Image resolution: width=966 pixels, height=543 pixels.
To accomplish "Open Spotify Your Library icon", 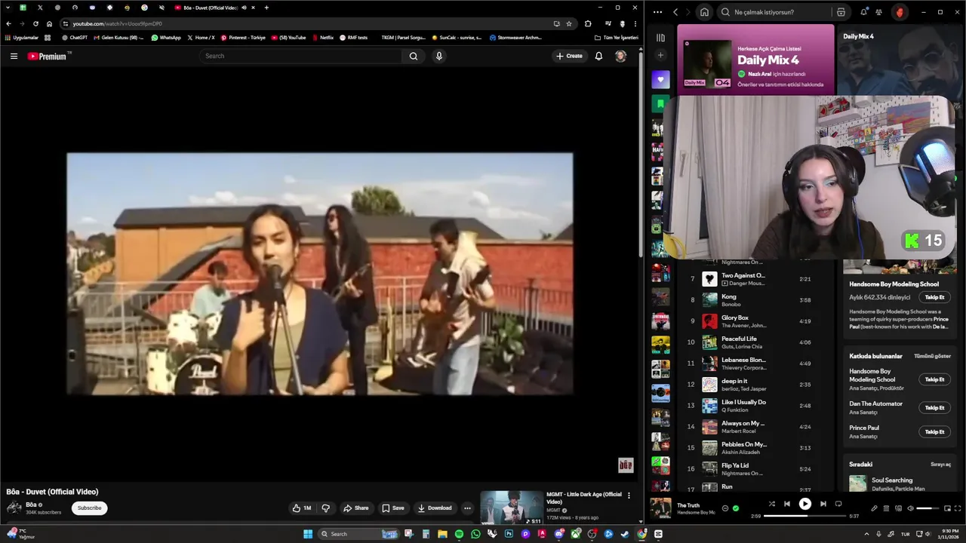I will tap(660, 37).
